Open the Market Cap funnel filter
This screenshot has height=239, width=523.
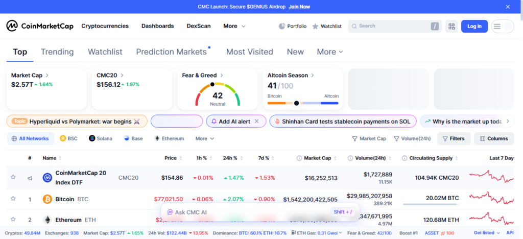click(369, 139)
